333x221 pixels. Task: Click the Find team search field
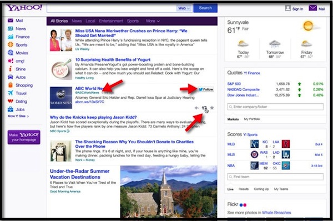click(275, 177)
